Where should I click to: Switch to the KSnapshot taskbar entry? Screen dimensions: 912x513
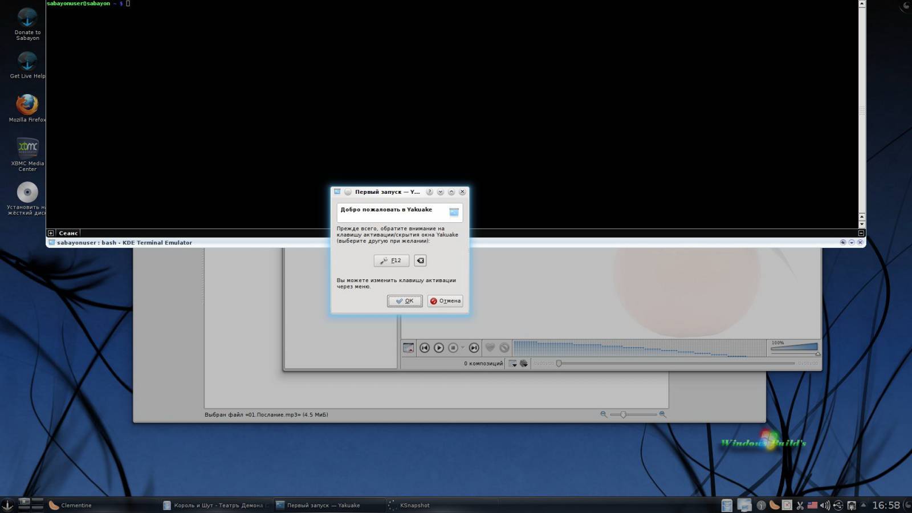coord(442,505)
